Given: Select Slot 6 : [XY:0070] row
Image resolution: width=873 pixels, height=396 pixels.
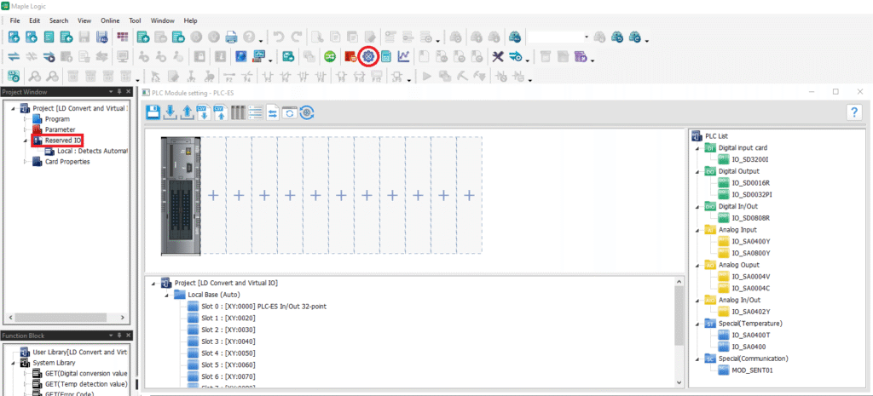Looking at the screenshot, I should [x=228, y=376].
